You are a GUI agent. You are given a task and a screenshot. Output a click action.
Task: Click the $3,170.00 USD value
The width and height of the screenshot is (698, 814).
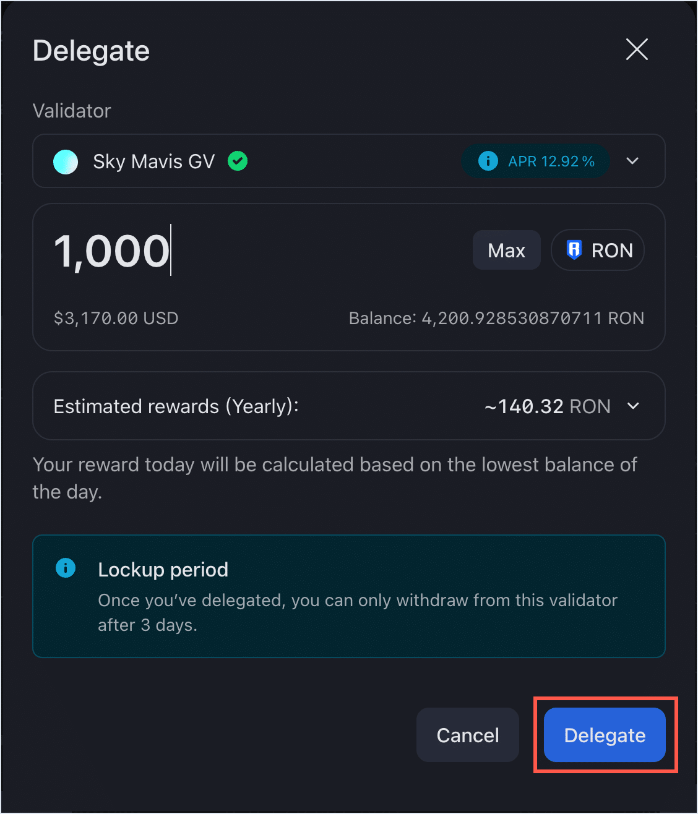click(116, 318)
